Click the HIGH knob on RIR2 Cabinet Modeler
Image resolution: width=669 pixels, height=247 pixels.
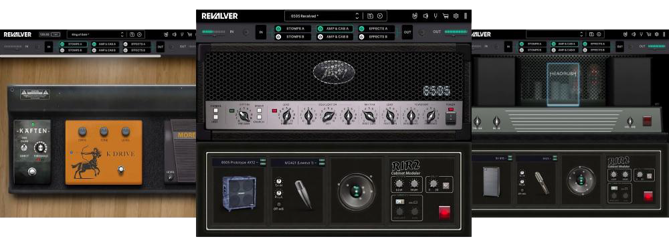point(414,184)
